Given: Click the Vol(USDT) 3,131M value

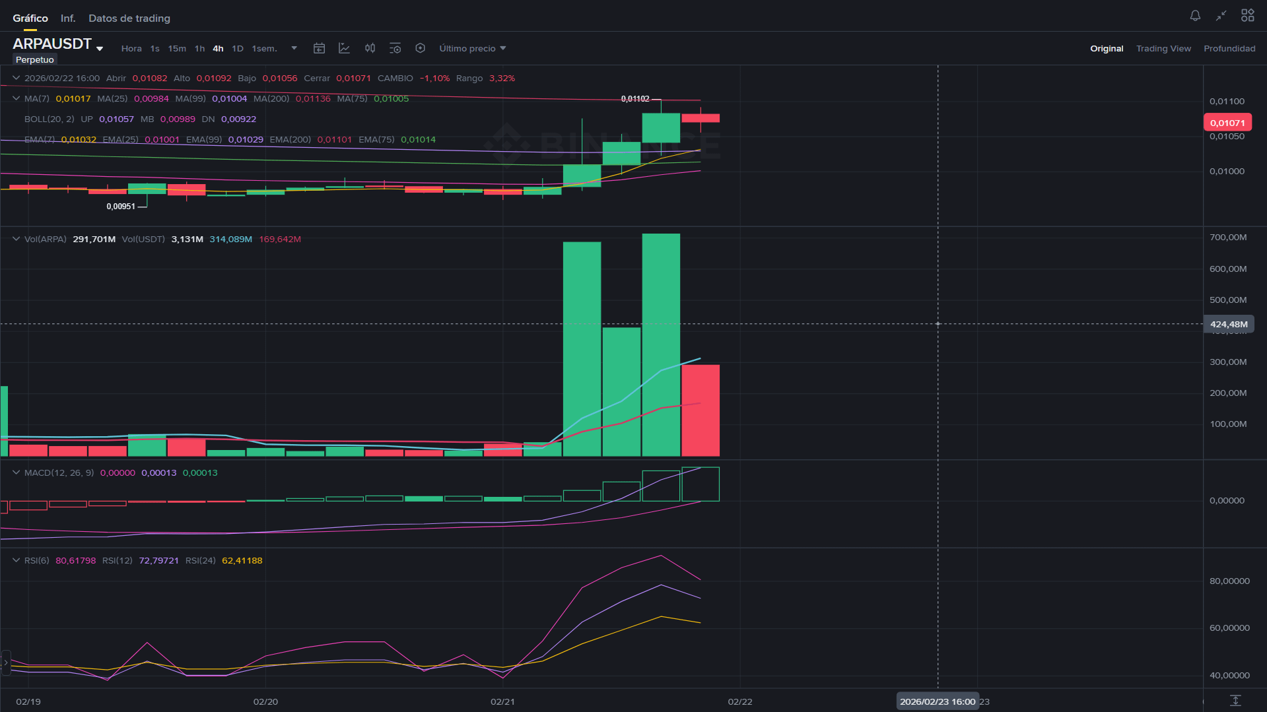Looking at the screenshot, I should click(188, 239).
